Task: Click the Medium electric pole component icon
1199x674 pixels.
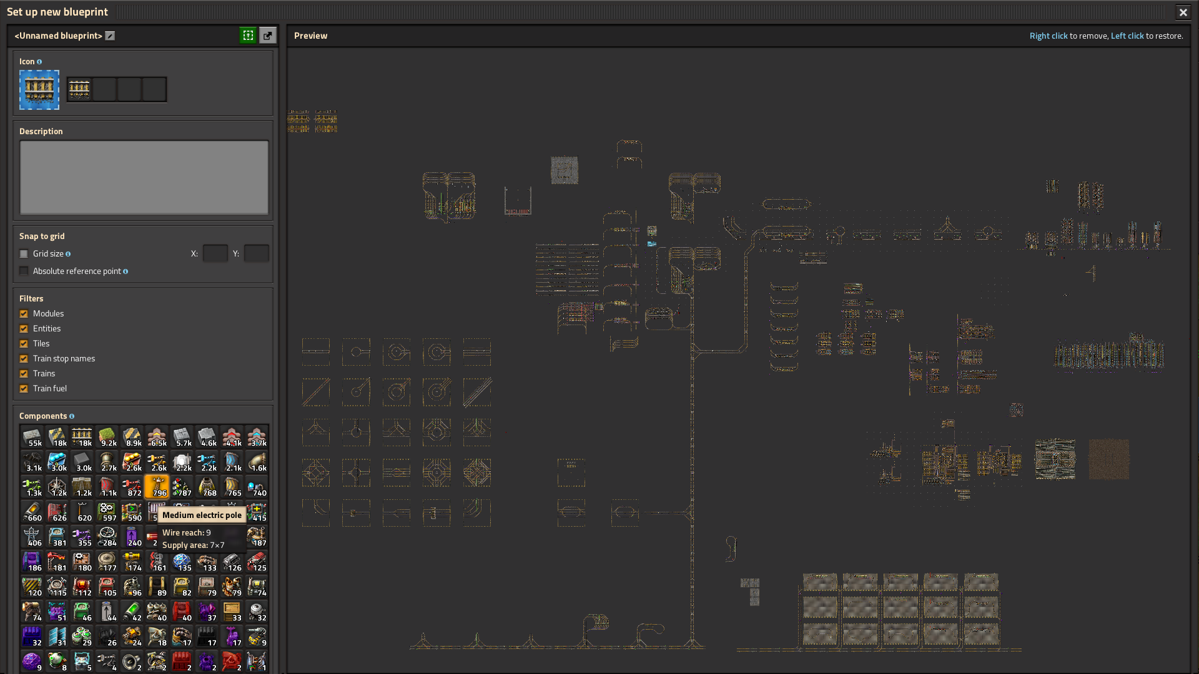Action: click(x=157, y=486)
